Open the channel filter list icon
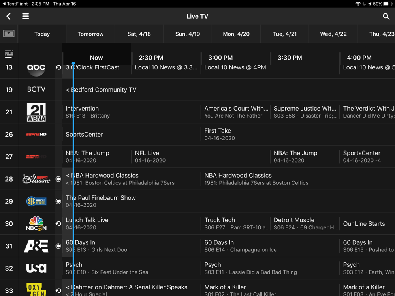The width and height of the screenshot is (395, 296). coord(9,54)
